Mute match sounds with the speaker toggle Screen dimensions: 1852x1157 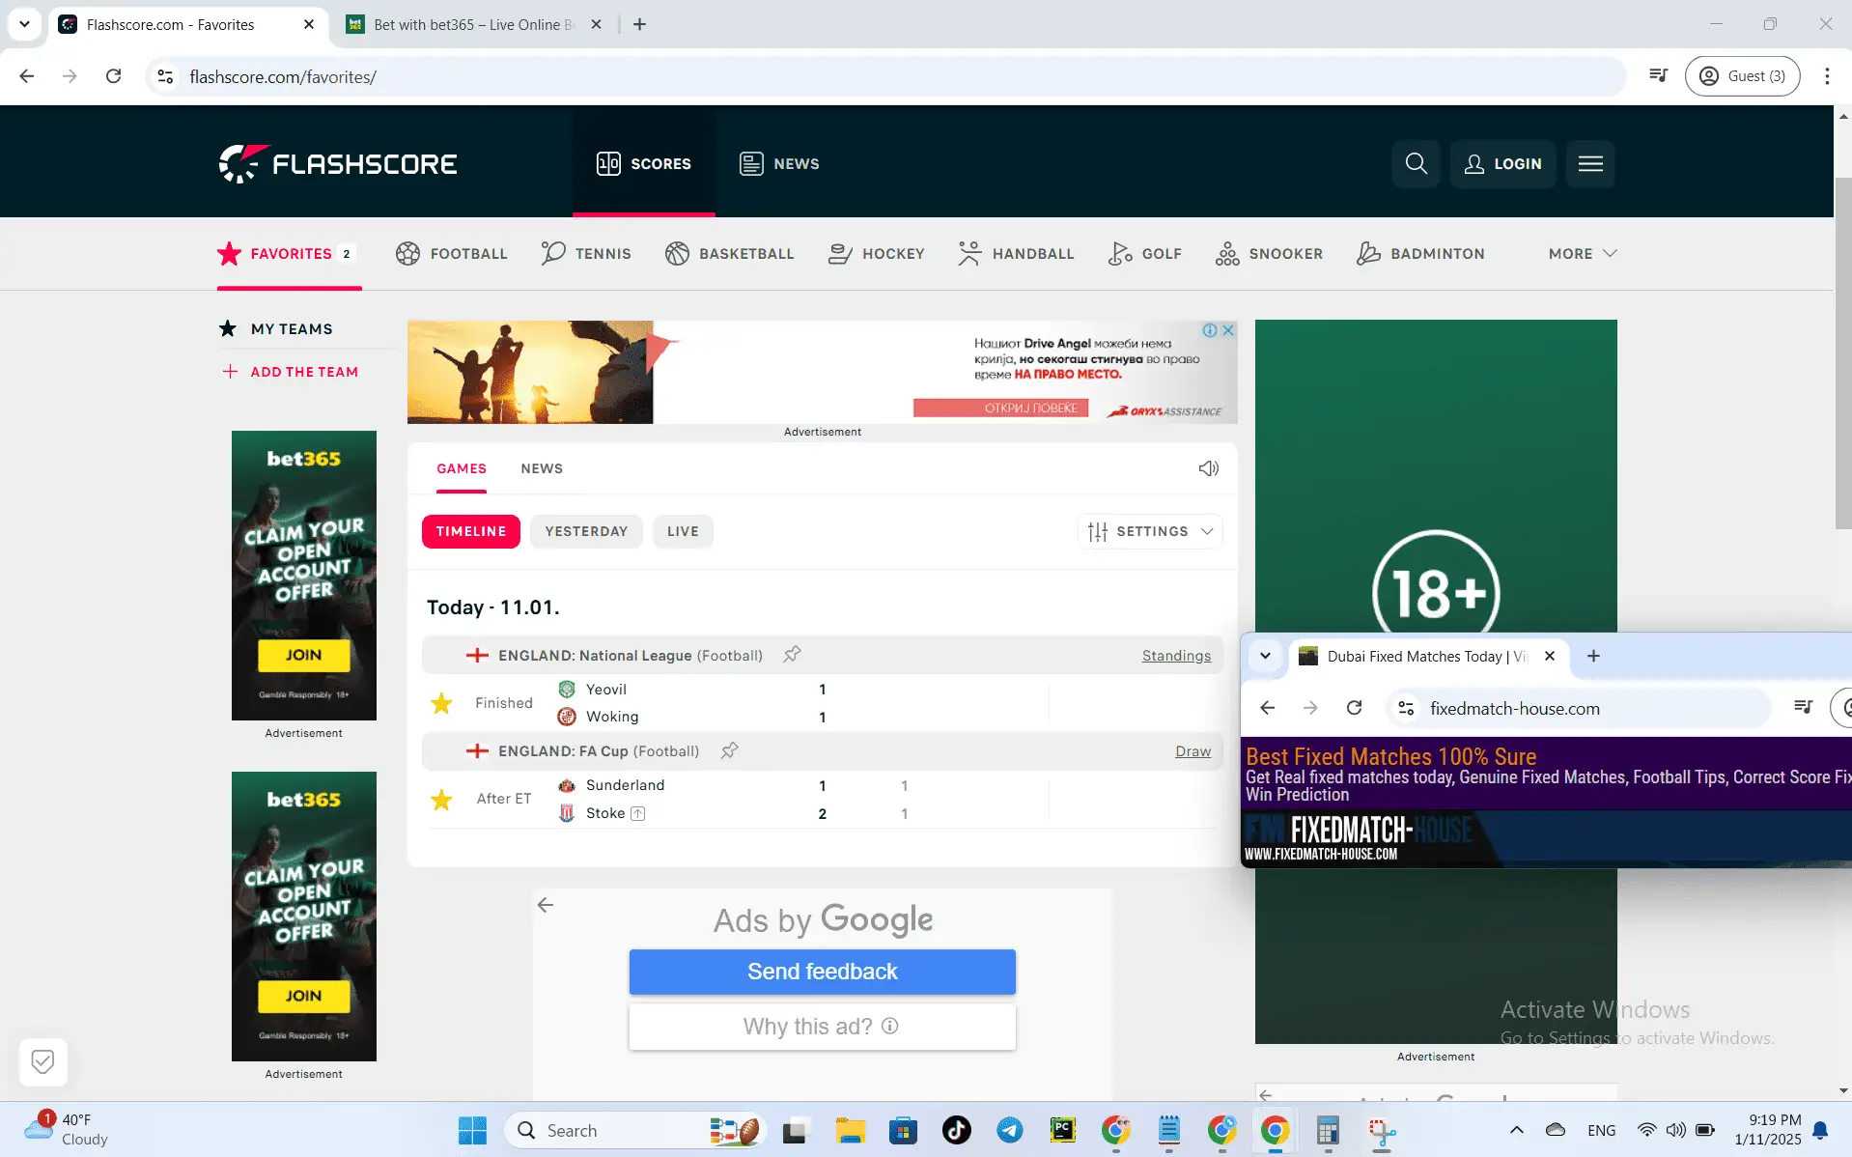1209,467
